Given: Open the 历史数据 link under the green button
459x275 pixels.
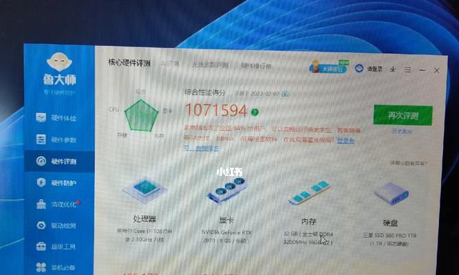Looking at the screenshot, I should point(402,131).
